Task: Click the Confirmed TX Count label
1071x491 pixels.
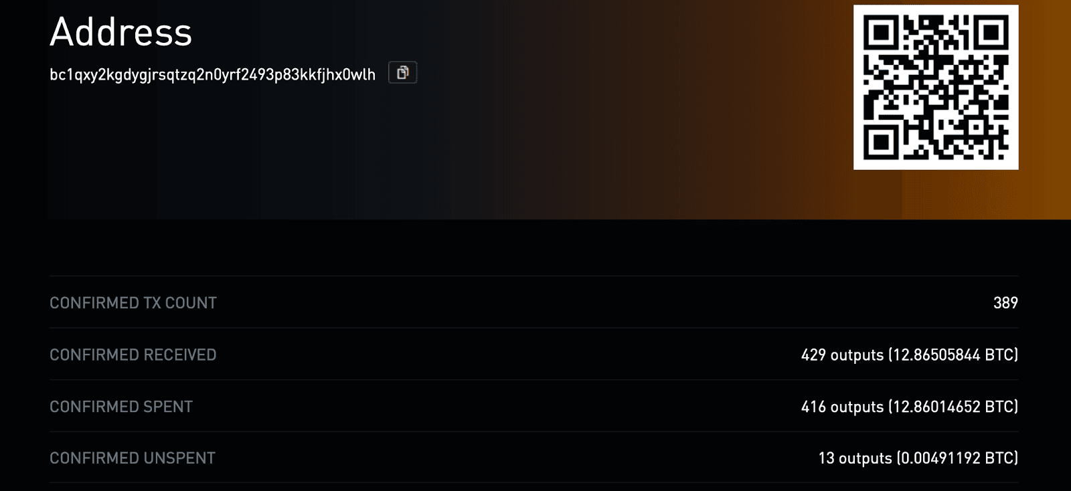Action: pos(133,303)
